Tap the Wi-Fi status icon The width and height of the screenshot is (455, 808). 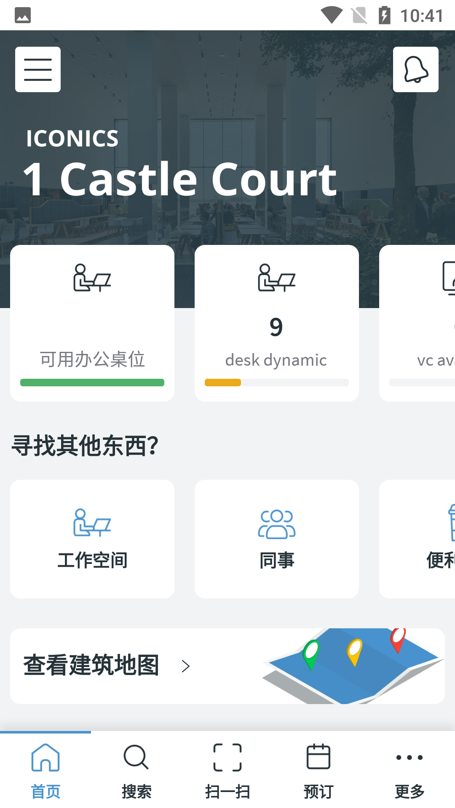point(332,15)
